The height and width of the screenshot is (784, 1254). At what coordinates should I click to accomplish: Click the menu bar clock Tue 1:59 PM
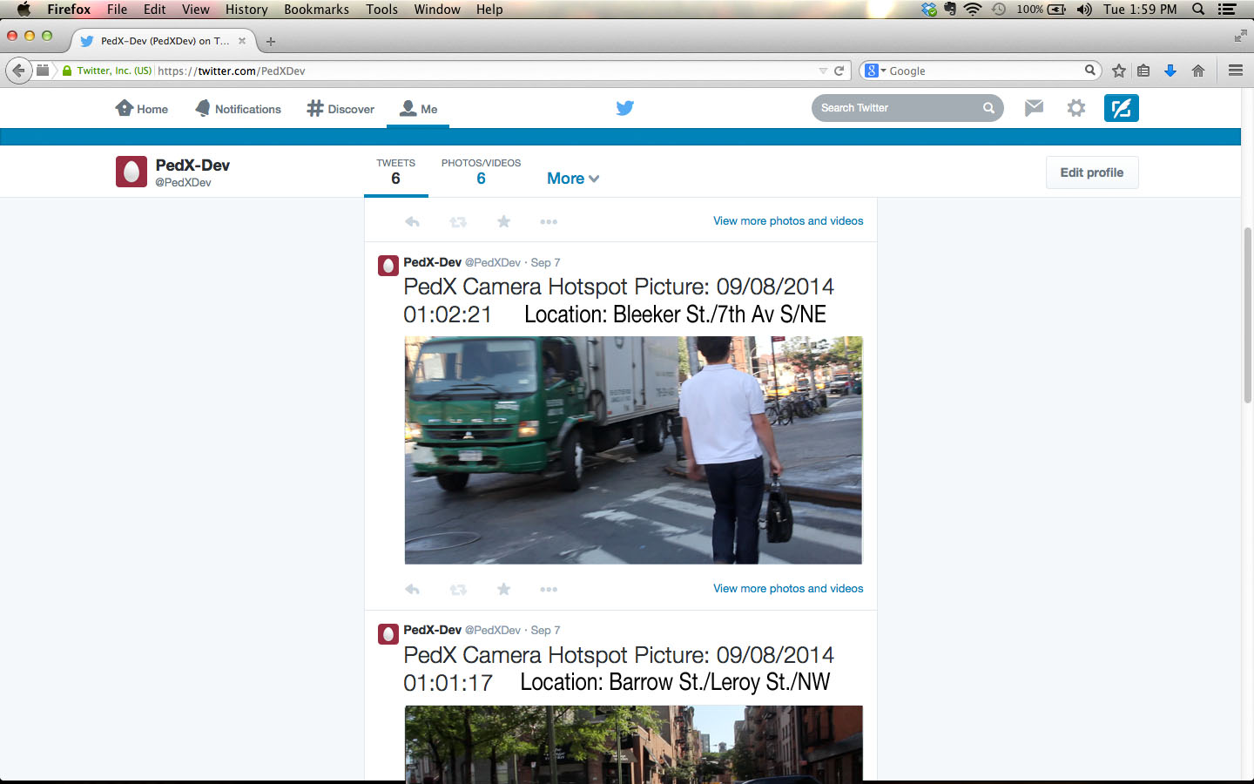pyautogui.click(x=1140, y=9)
